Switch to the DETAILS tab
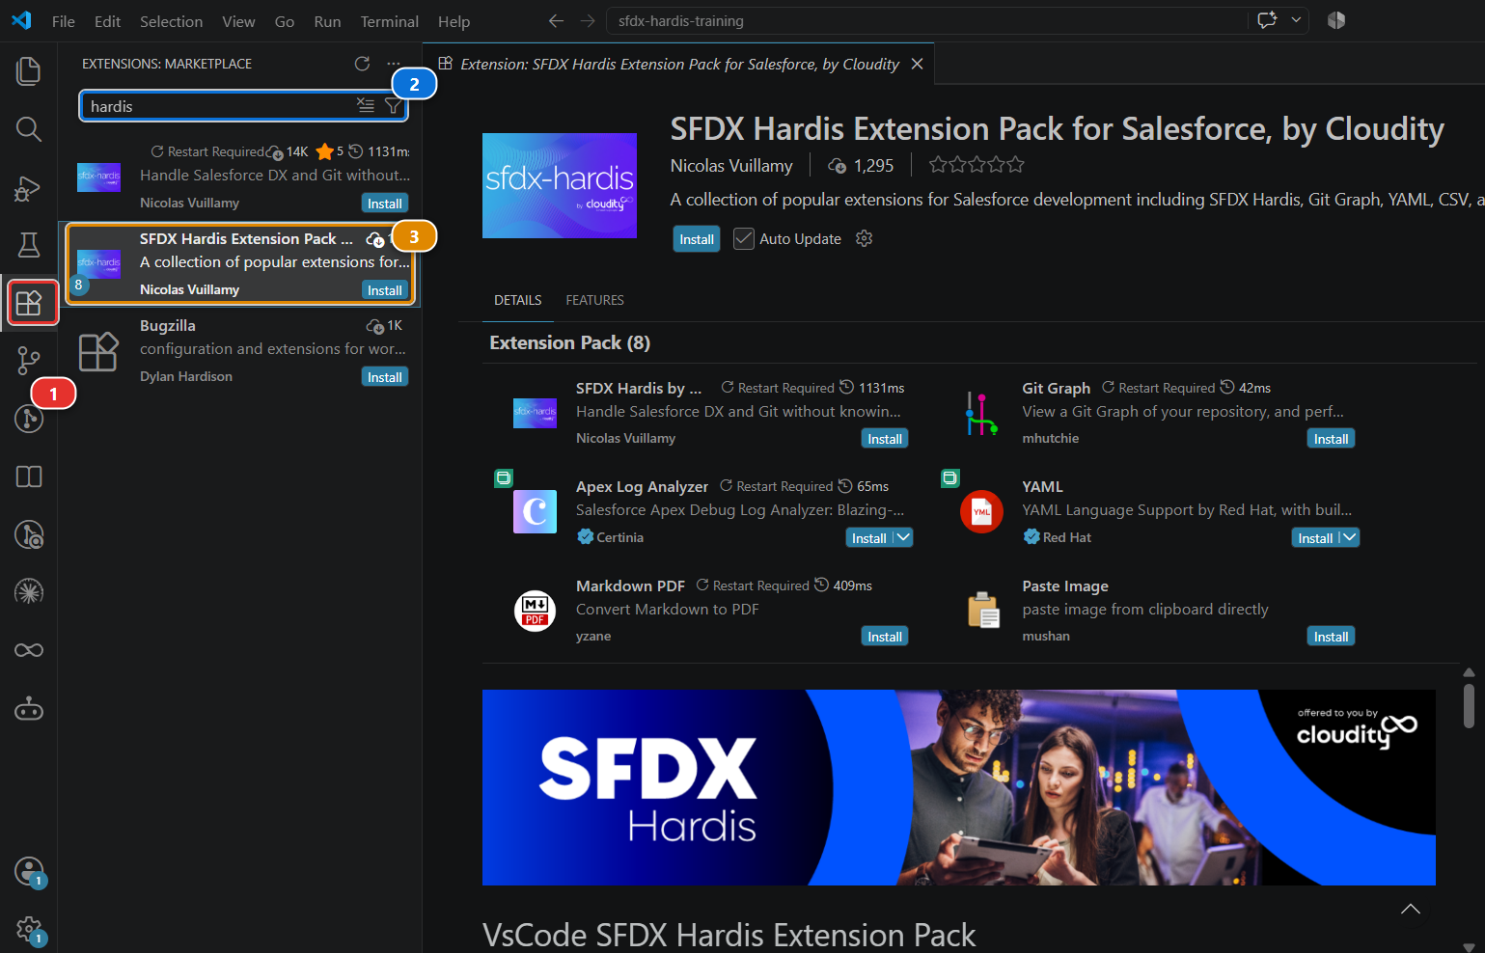 tap(517, 300)
